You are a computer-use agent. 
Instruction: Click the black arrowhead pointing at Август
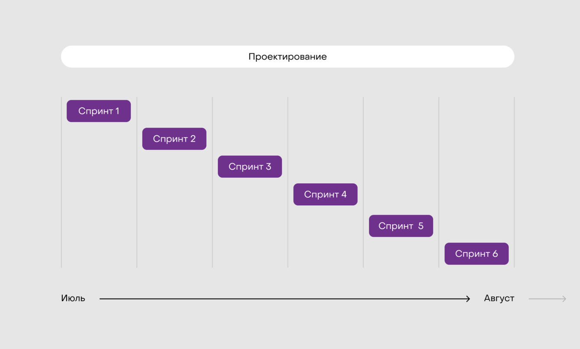pyautogui.click(x=468, y=299)
